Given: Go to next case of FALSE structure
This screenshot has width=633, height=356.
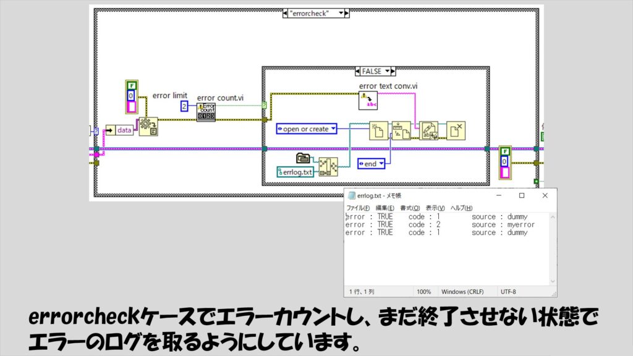Looking at the screenshot, I should [395, 72].
